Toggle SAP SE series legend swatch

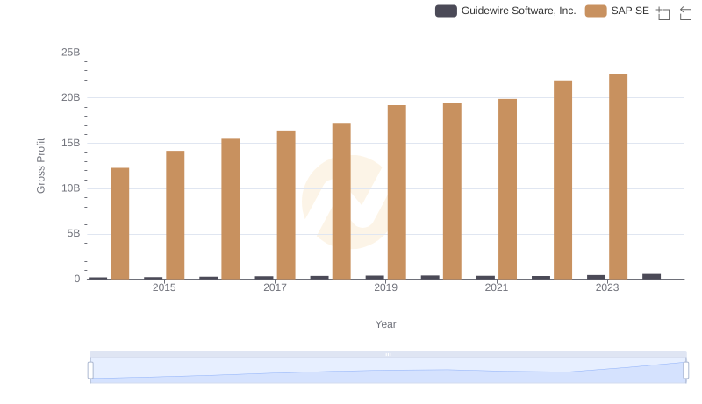point(596,11)
